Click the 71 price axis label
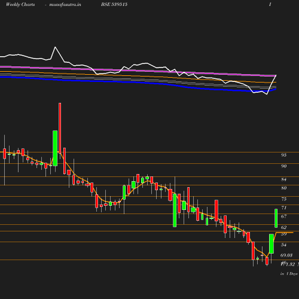 (x=283, y=208)
